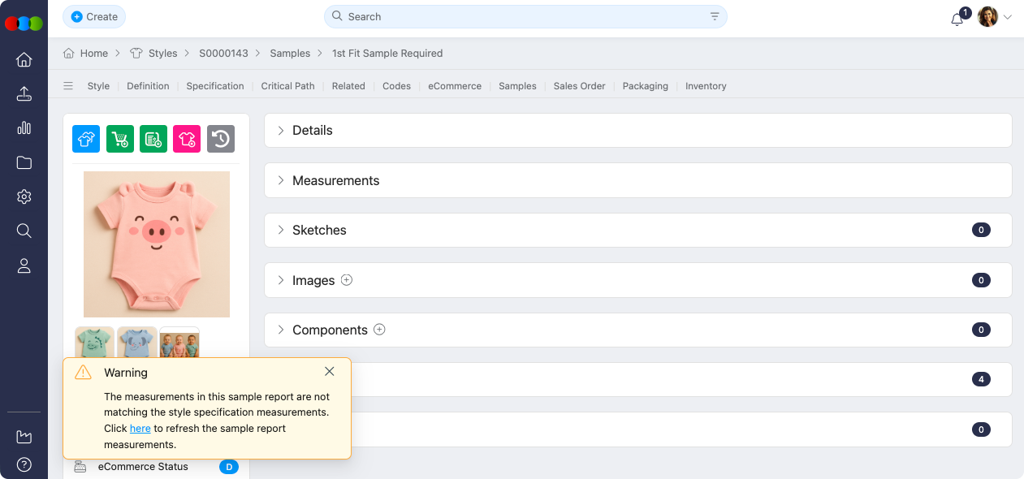Click the Create button
The width and height of the screenshot is (1024, 479).
pos(94,17)
